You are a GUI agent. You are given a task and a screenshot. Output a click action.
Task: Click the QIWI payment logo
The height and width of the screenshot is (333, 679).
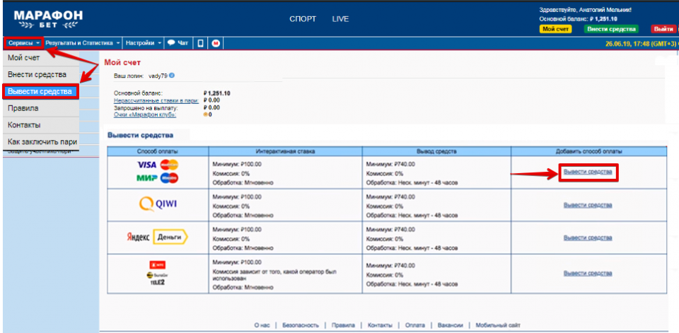(x=158, y=204)
